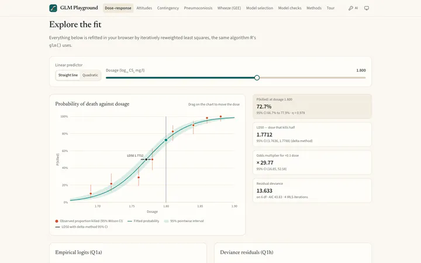Select the Quadratic predictor option
Viewport: 421px width, 263px height.
pos(90,75)
